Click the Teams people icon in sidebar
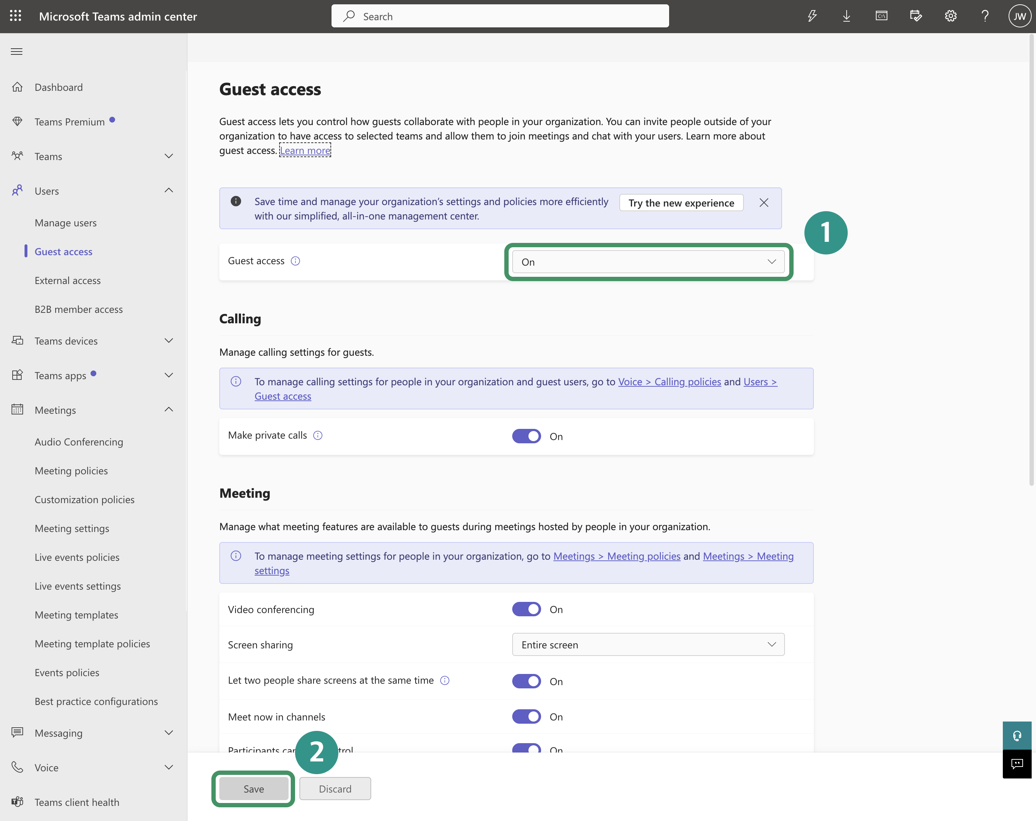Image resolution: width=1036 pixels, height=821 pixels. [17, 156]
